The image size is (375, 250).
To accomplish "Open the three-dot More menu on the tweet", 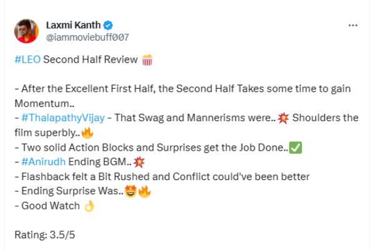I will coord(352,26).
